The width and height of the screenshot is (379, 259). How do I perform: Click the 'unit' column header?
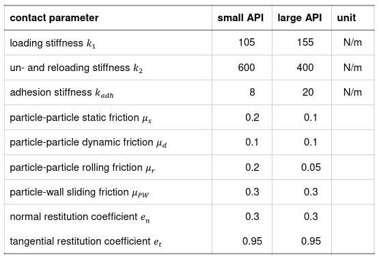[346, 18]
